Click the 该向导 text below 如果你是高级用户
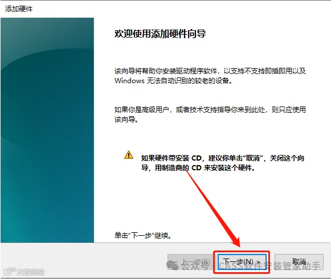The image size is (331, 279). tap(126, 120)
